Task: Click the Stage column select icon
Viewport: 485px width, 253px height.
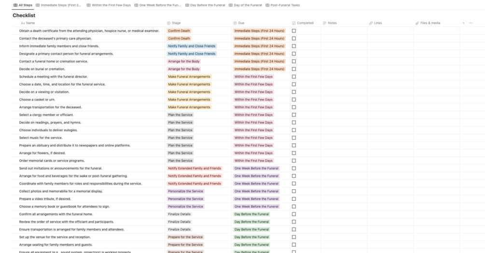Action: pos(168,23)
